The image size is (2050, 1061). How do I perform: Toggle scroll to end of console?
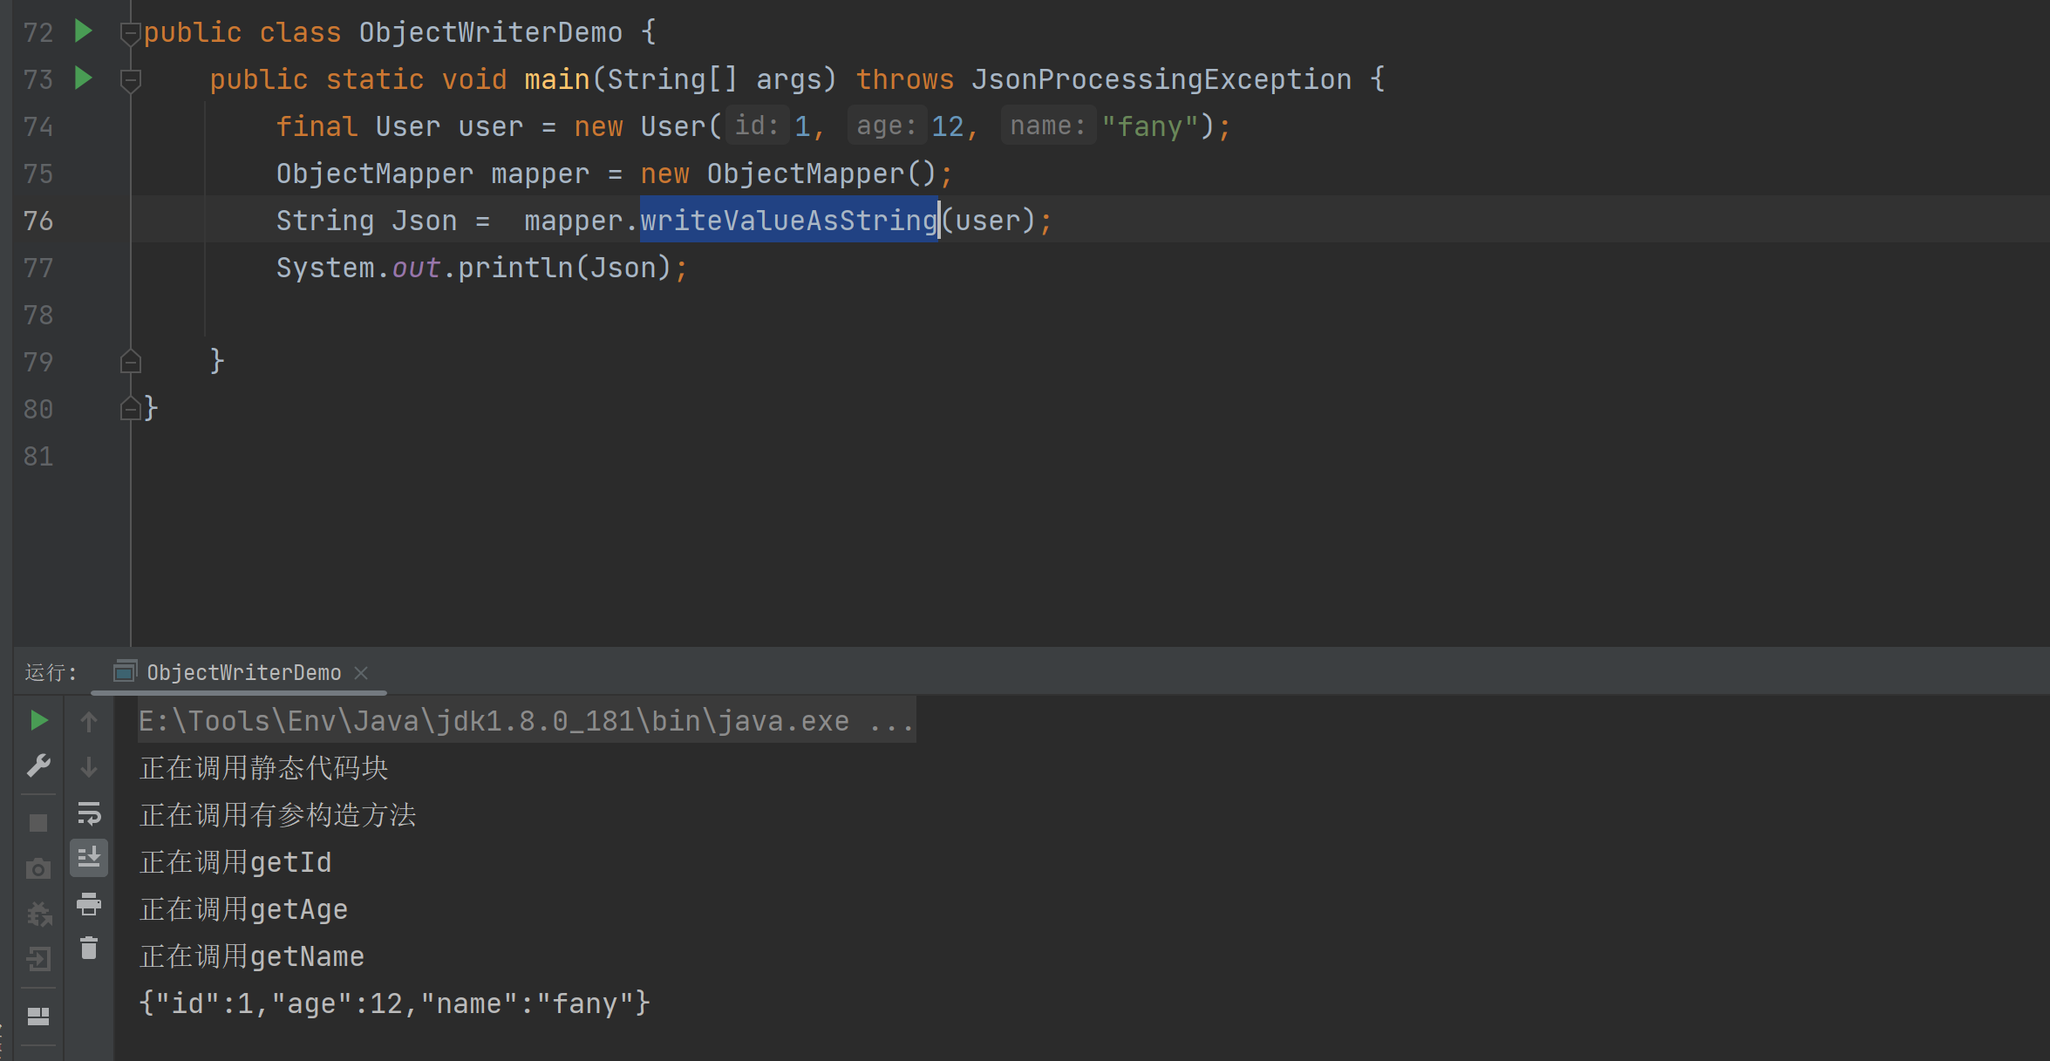pyautogui.click(x=89, y=859)
